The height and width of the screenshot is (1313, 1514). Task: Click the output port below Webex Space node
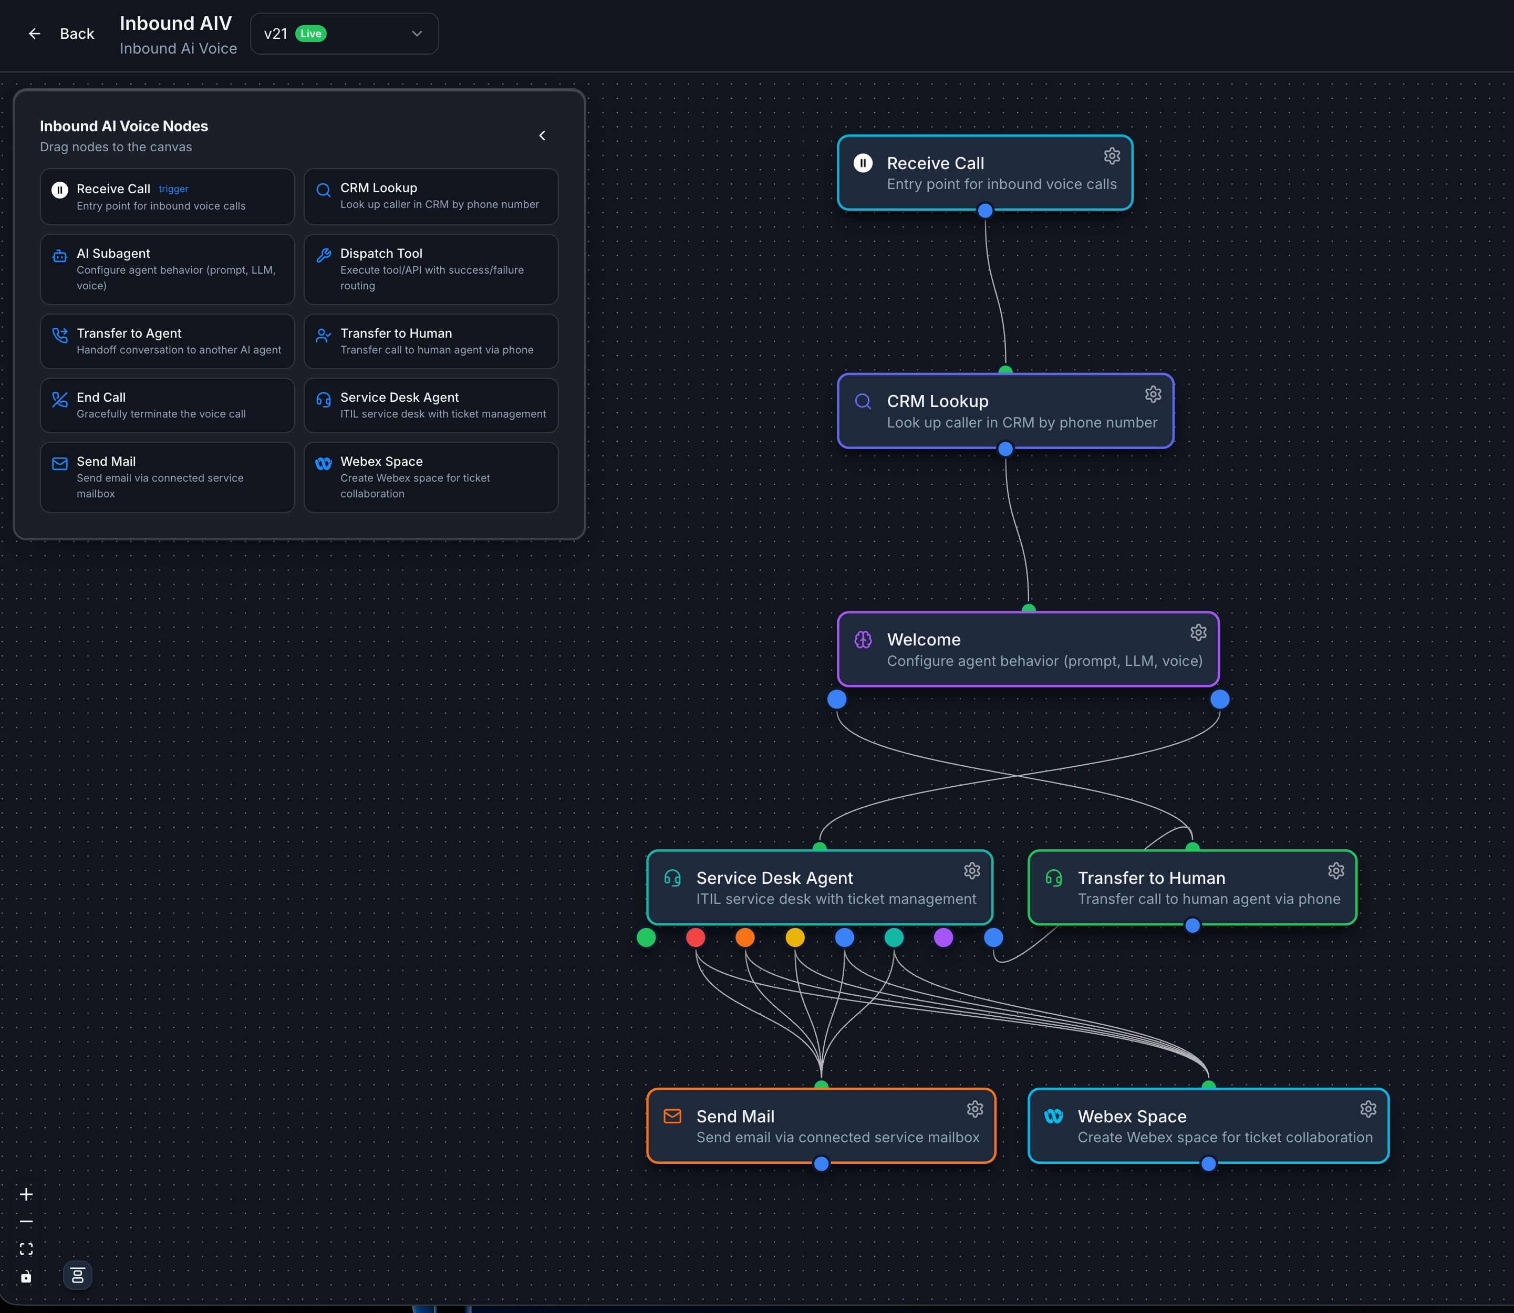[x=1209, y=1163]
